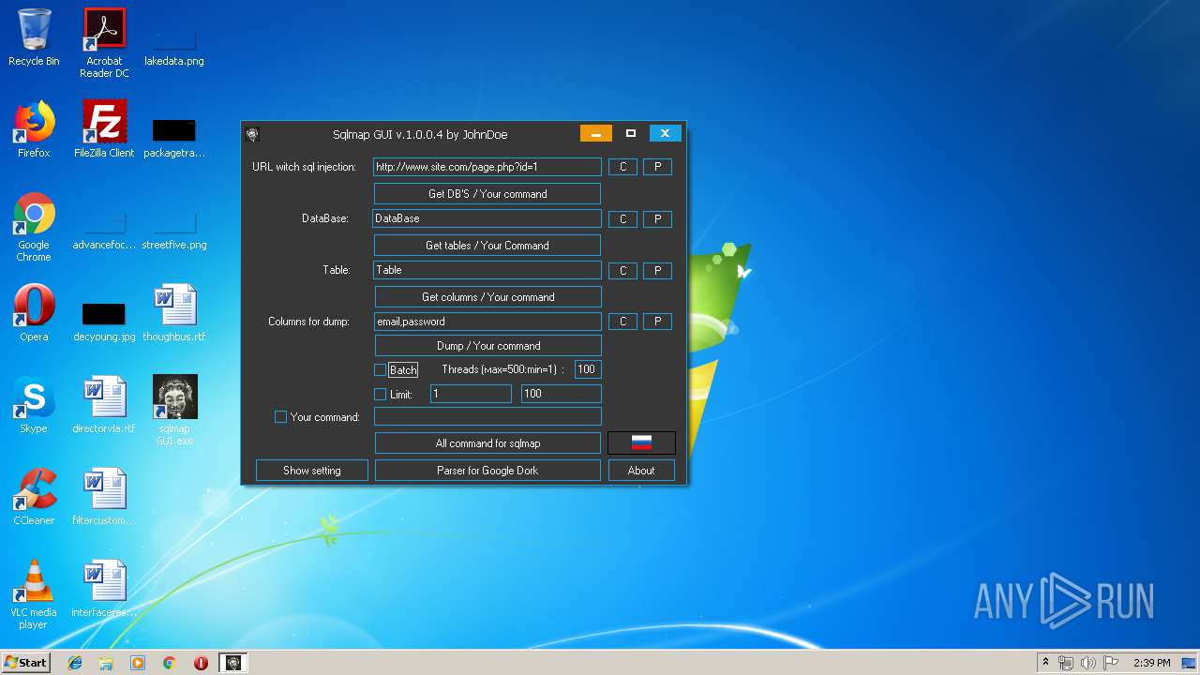
Task: Enable the Limit checkbox
Action: (380, 395)
